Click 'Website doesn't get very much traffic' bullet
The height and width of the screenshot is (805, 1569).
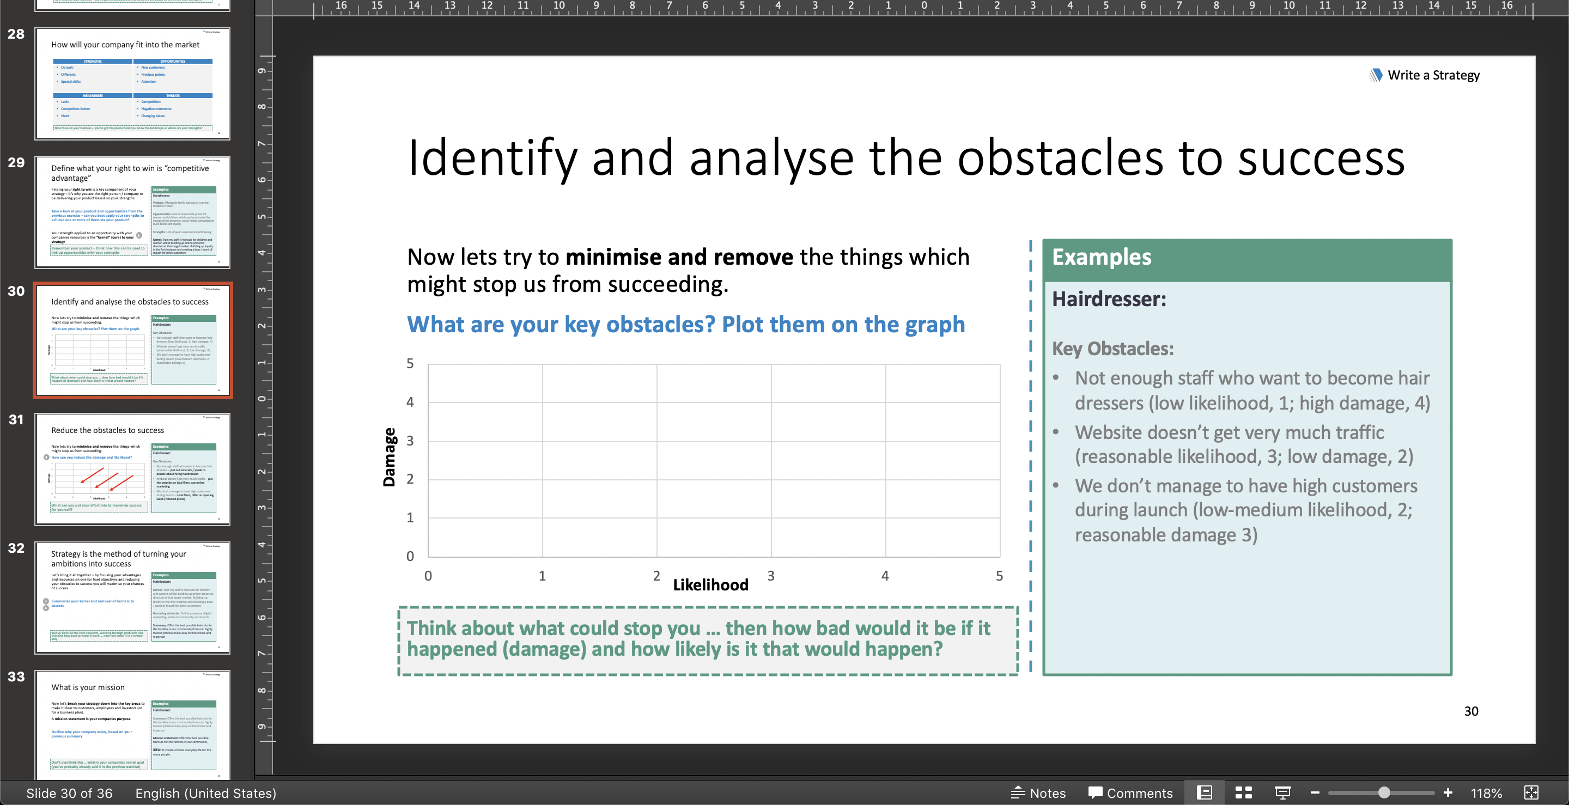[1243, 444]
